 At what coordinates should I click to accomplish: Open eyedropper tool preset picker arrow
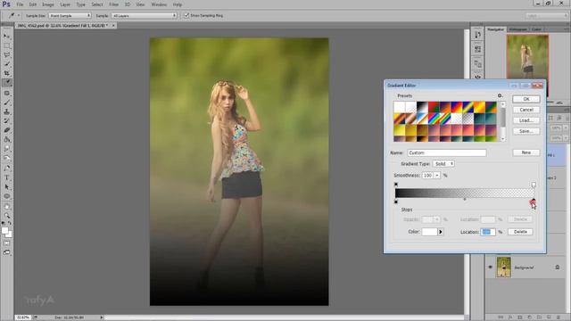click(19, 16)
